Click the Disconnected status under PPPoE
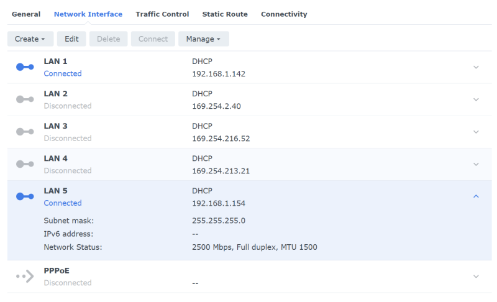The width and height of the screenshot is (497, 302). [68, 283]
